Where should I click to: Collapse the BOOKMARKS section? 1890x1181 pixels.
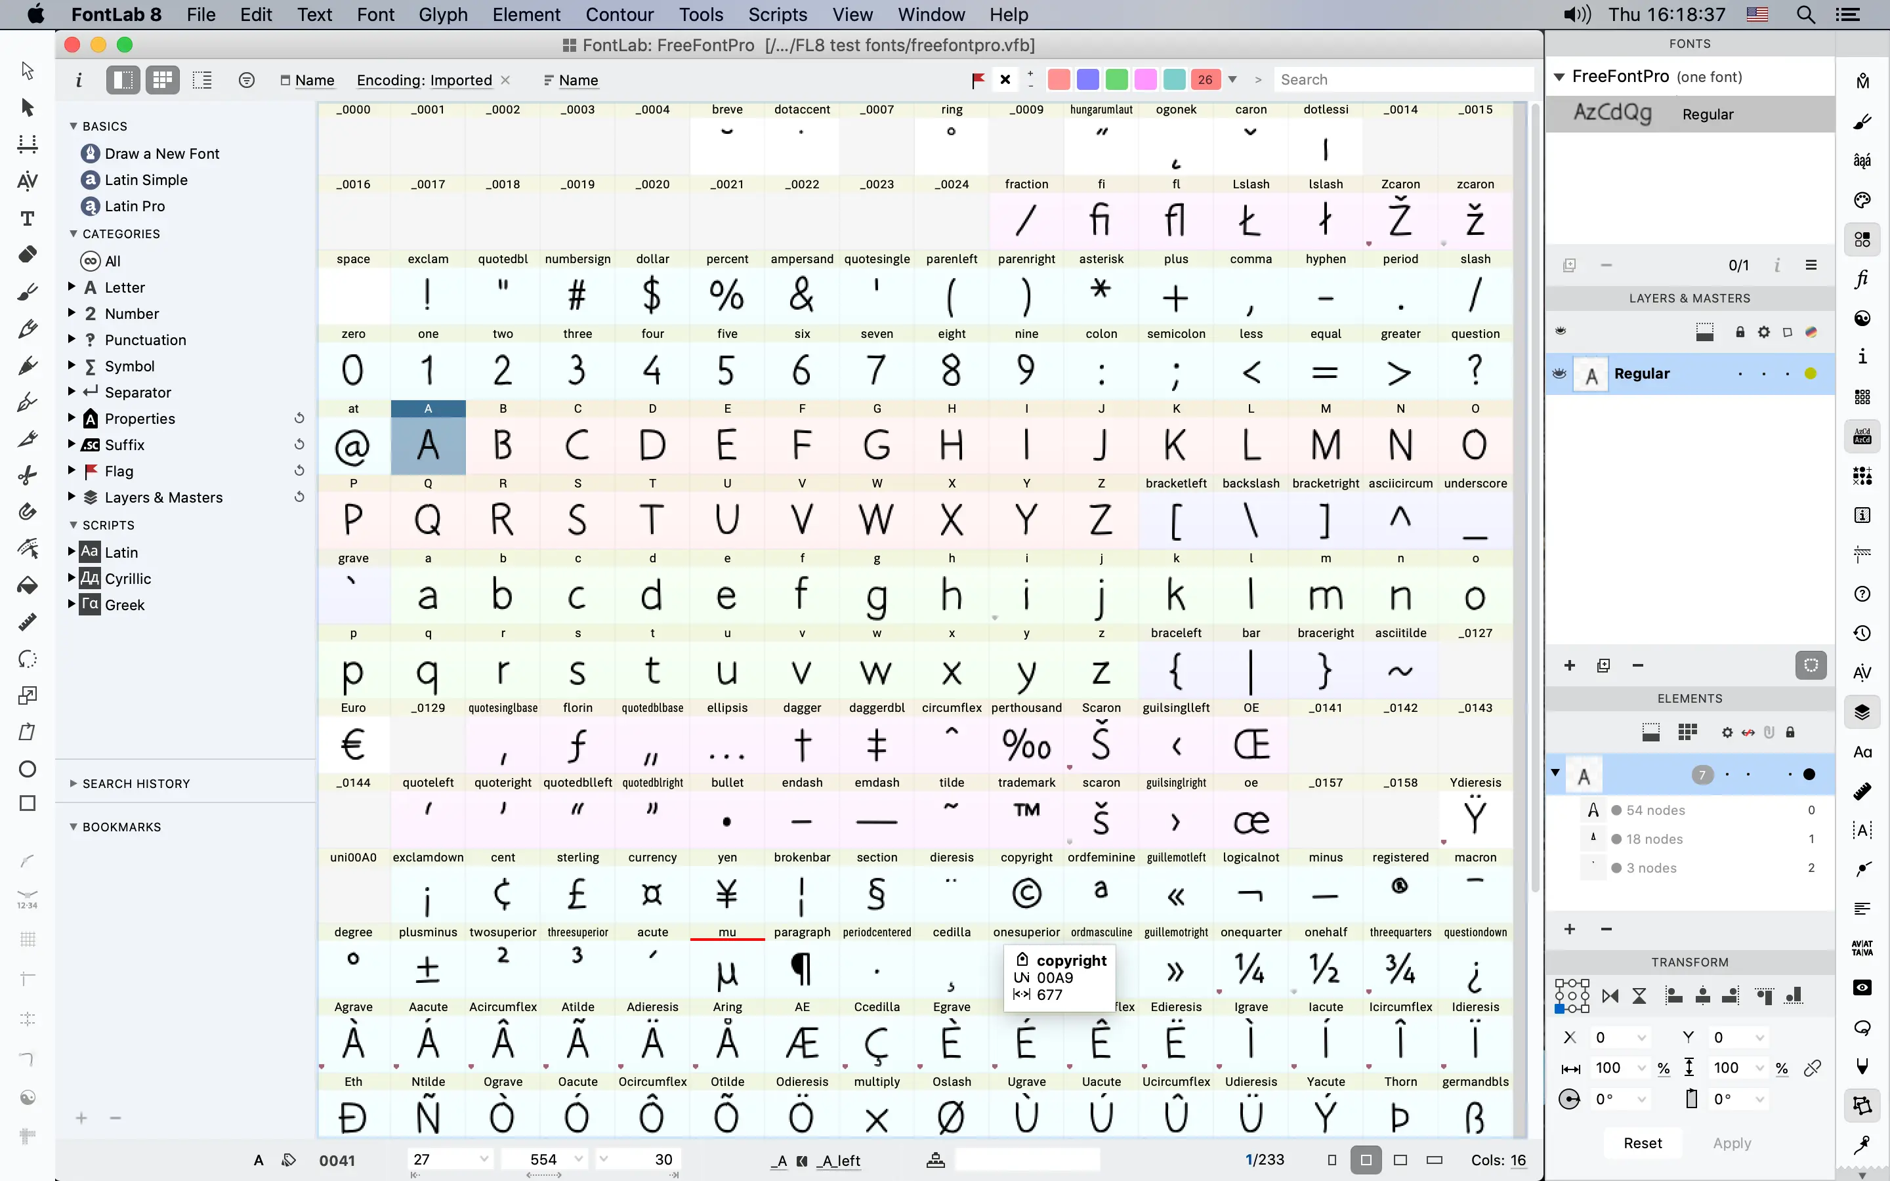click(73, 827)
